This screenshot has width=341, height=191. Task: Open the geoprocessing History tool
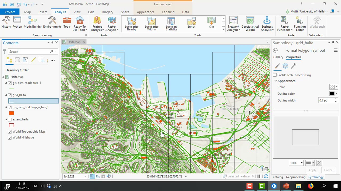pos(6,22)
